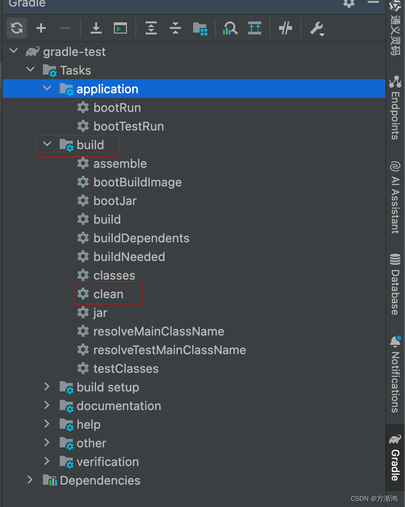
Task: Open the dependency analyzer magnifier icon
Action: click(230, 28)
